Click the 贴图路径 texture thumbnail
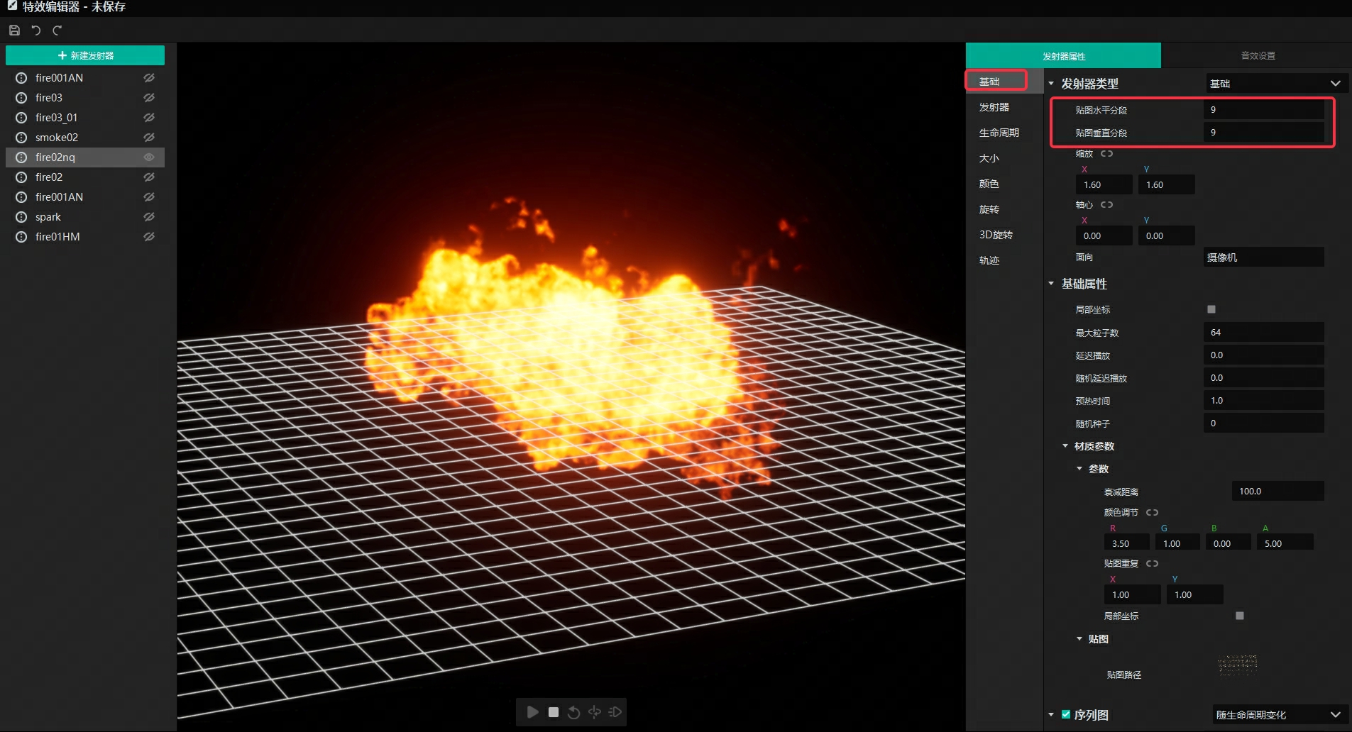The width and height of the screenshot is (1352, 732). coord(1238,665)
